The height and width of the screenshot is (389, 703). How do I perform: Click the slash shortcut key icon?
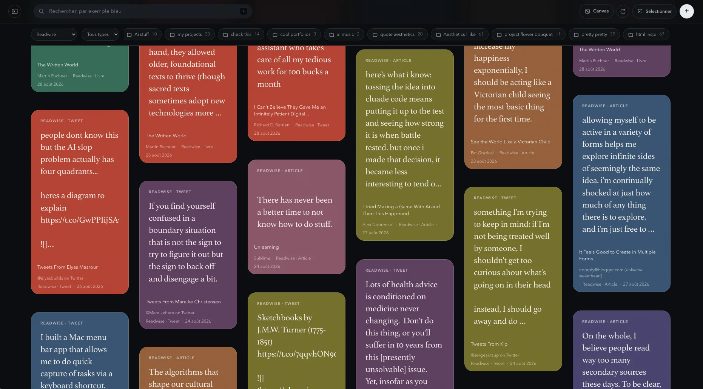[244, 11]
